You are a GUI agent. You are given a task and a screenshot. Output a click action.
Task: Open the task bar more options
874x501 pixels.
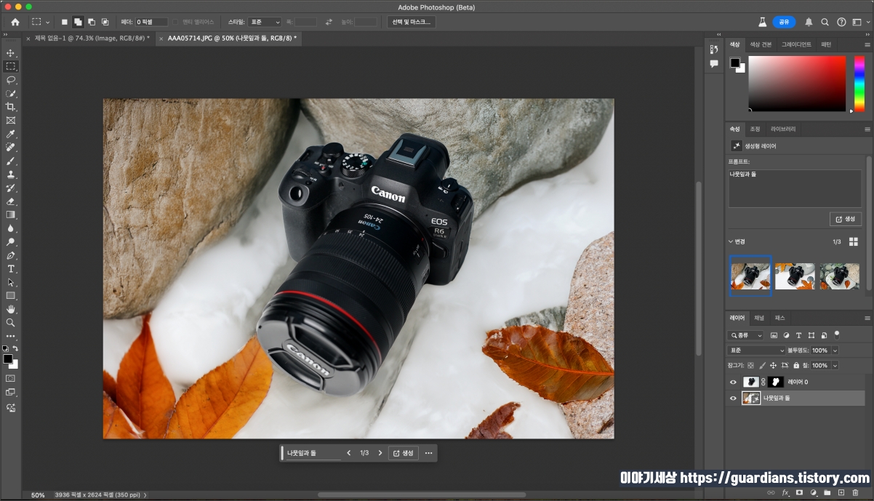coord(428,453)
